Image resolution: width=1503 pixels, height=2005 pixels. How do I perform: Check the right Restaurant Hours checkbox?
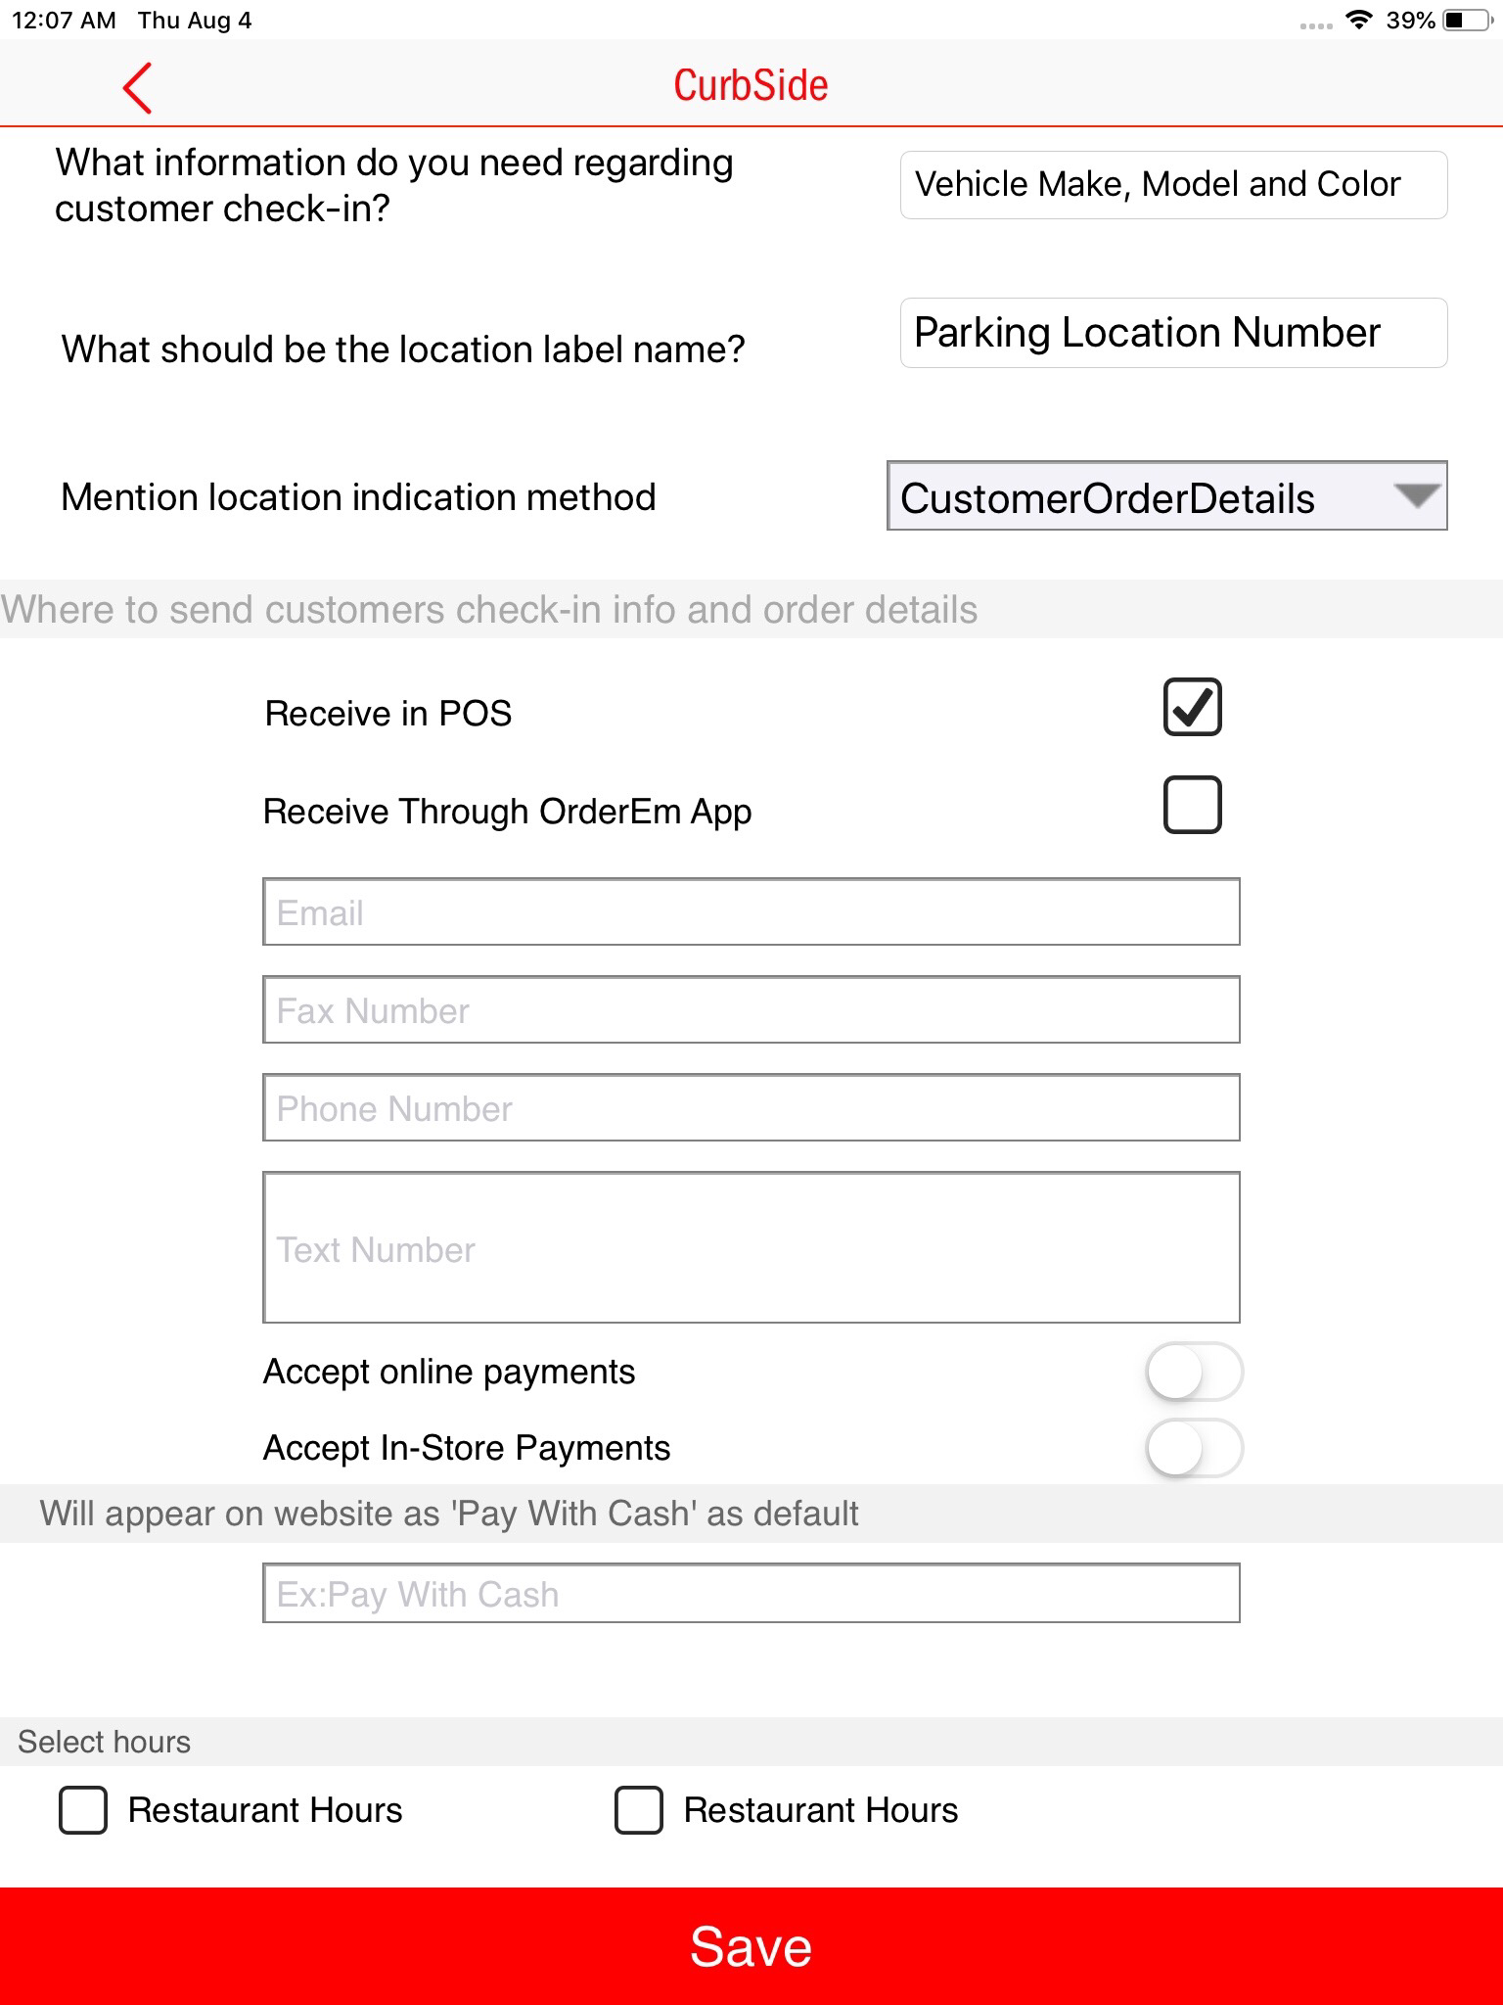(x=638, y=1810)
